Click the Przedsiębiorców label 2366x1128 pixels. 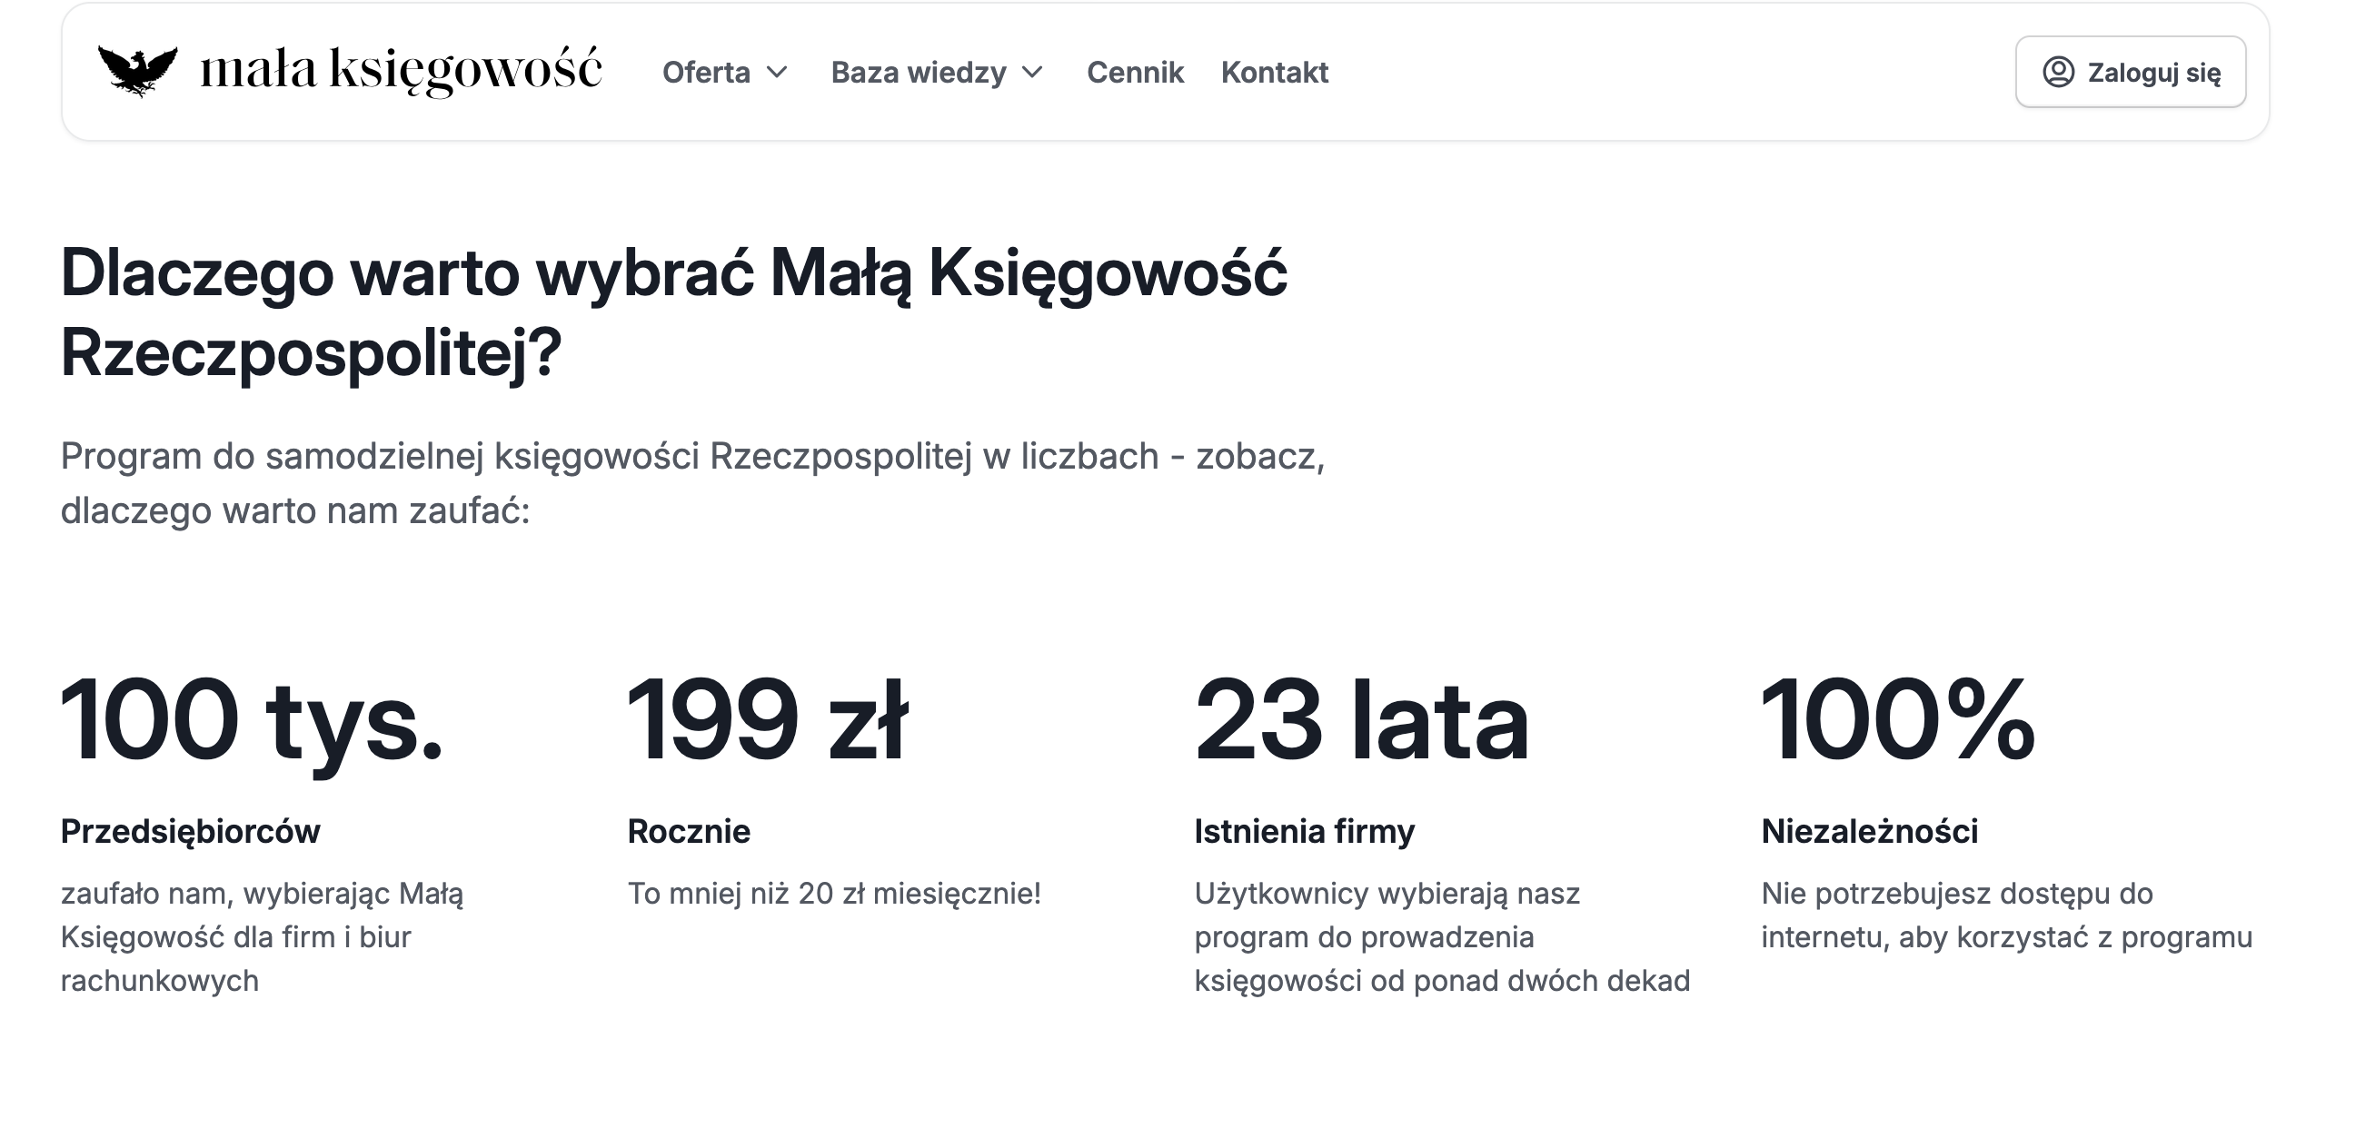pyautogui.click(x=190, y=832)
